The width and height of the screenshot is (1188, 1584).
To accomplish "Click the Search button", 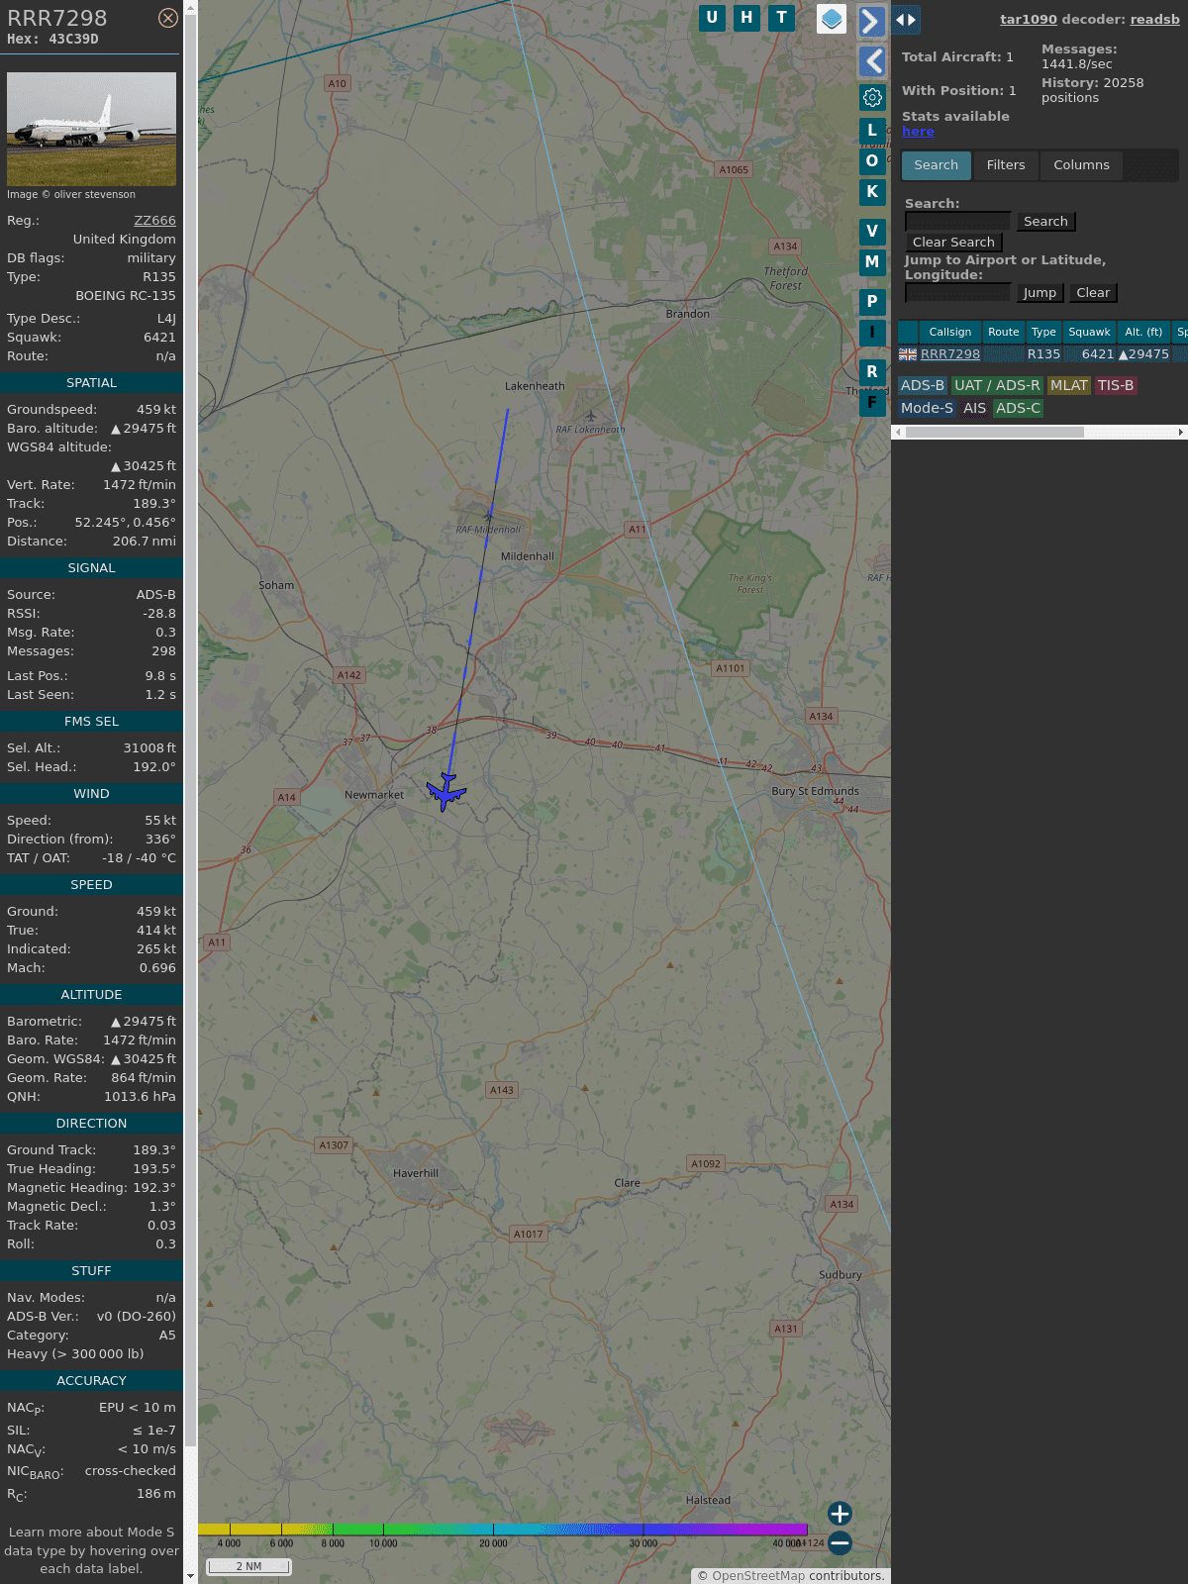I will coord(1045,222).
